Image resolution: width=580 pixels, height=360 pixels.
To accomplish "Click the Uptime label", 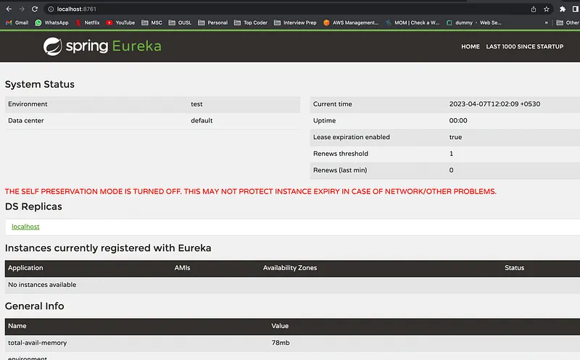I will point(324,120).
